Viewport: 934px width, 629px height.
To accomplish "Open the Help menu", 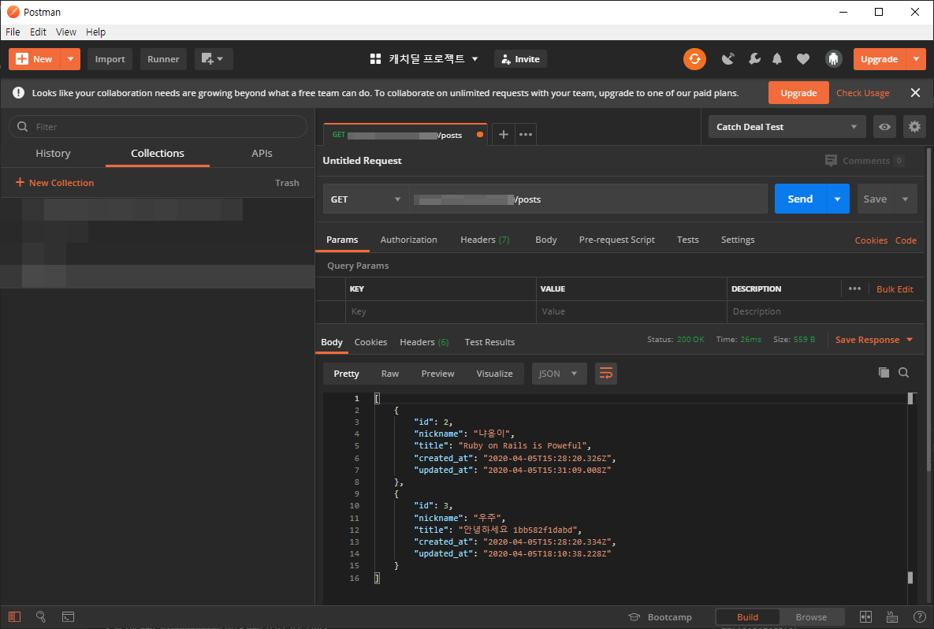I will pyautogui.click(x=95, y=32).
